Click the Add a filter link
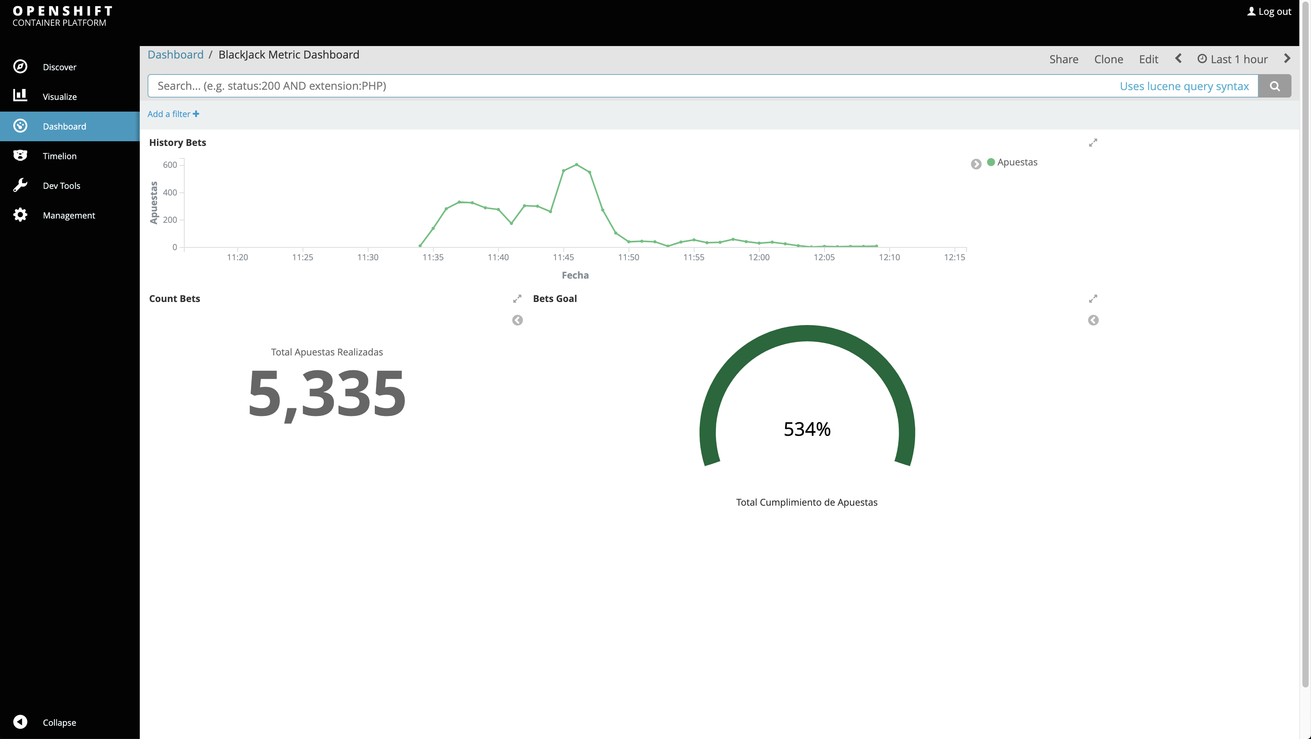The width and height of the screenshot is (1311, 739). pyautogui.click(x=173, y=114)
